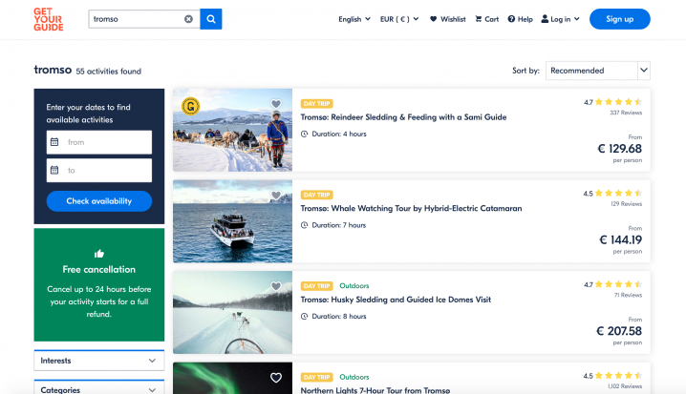Expand the Categories filter
The height and width of the screenshot is (394, 686).
(99, 388)
